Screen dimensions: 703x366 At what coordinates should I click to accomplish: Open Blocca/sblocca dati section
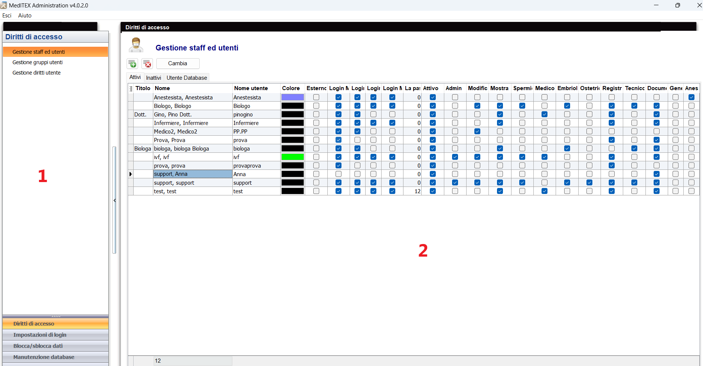pos(55,346)
